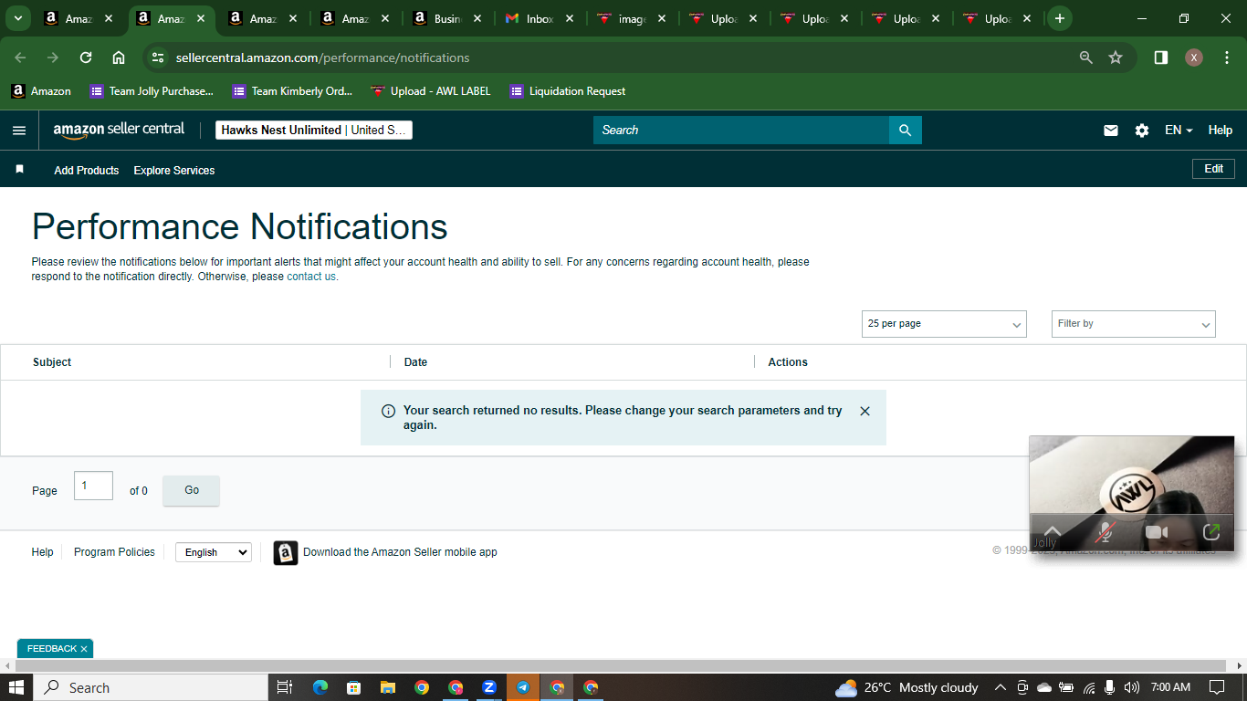The image size is (1247, 701).
Task: Open Task View on the taskbar
Action: point(285,687)
